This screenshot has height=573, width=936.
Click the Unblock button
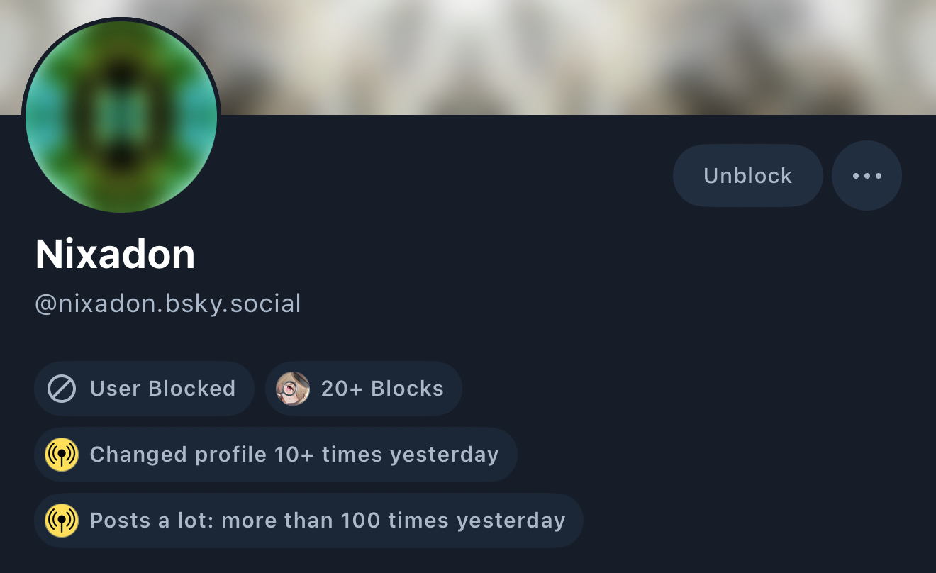(747, 176)
